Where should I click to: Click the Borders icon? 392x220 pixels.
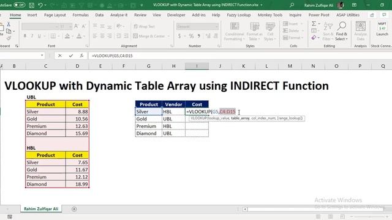(x=53, y=36)
